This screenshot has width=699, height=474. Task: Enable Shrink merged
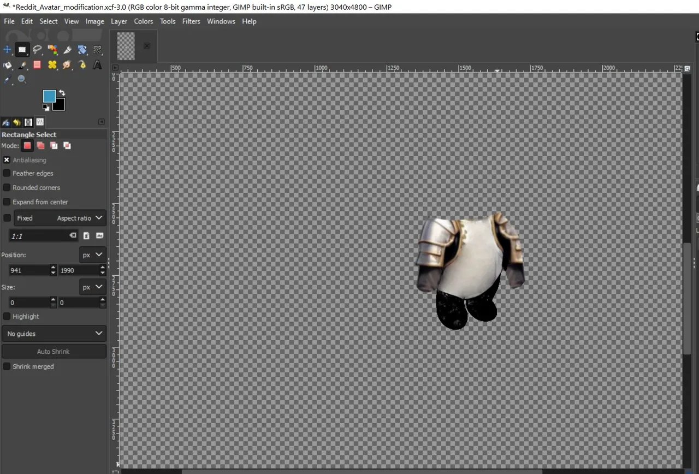[x=7, y=366]
